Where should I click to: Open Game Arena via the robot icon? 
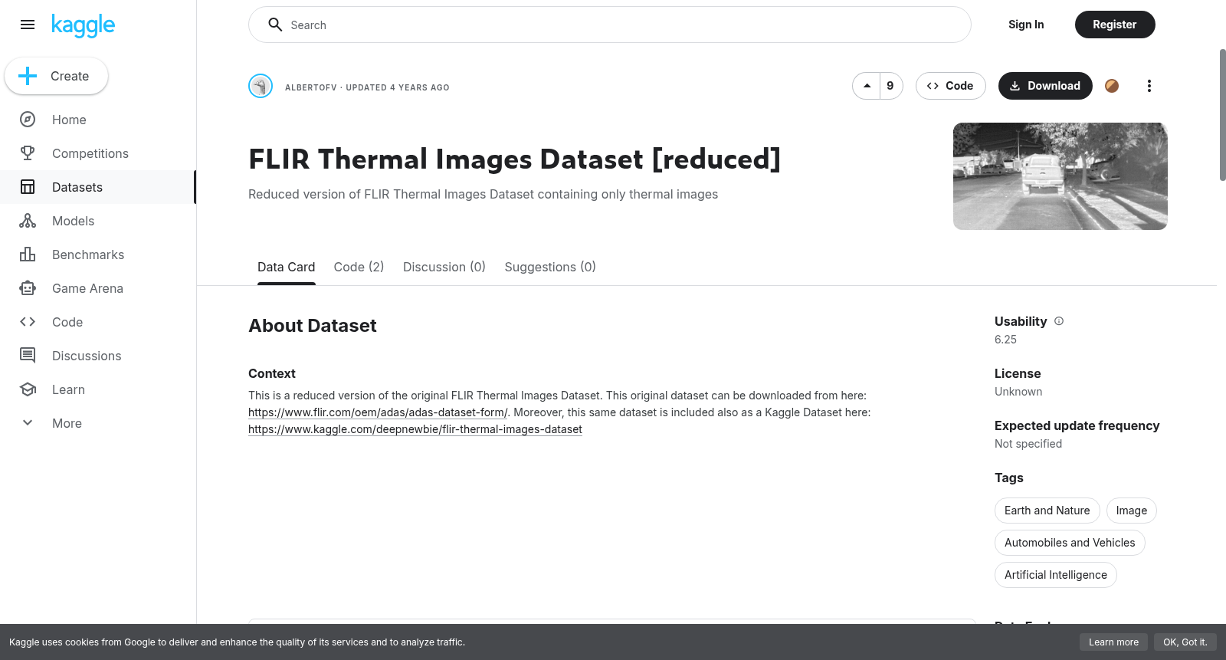click(x=28, y=288)
